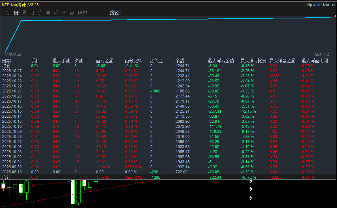Click the 192.44 % total percentage
The width and height of the screenshot is (337, 208).
(133, 177)
